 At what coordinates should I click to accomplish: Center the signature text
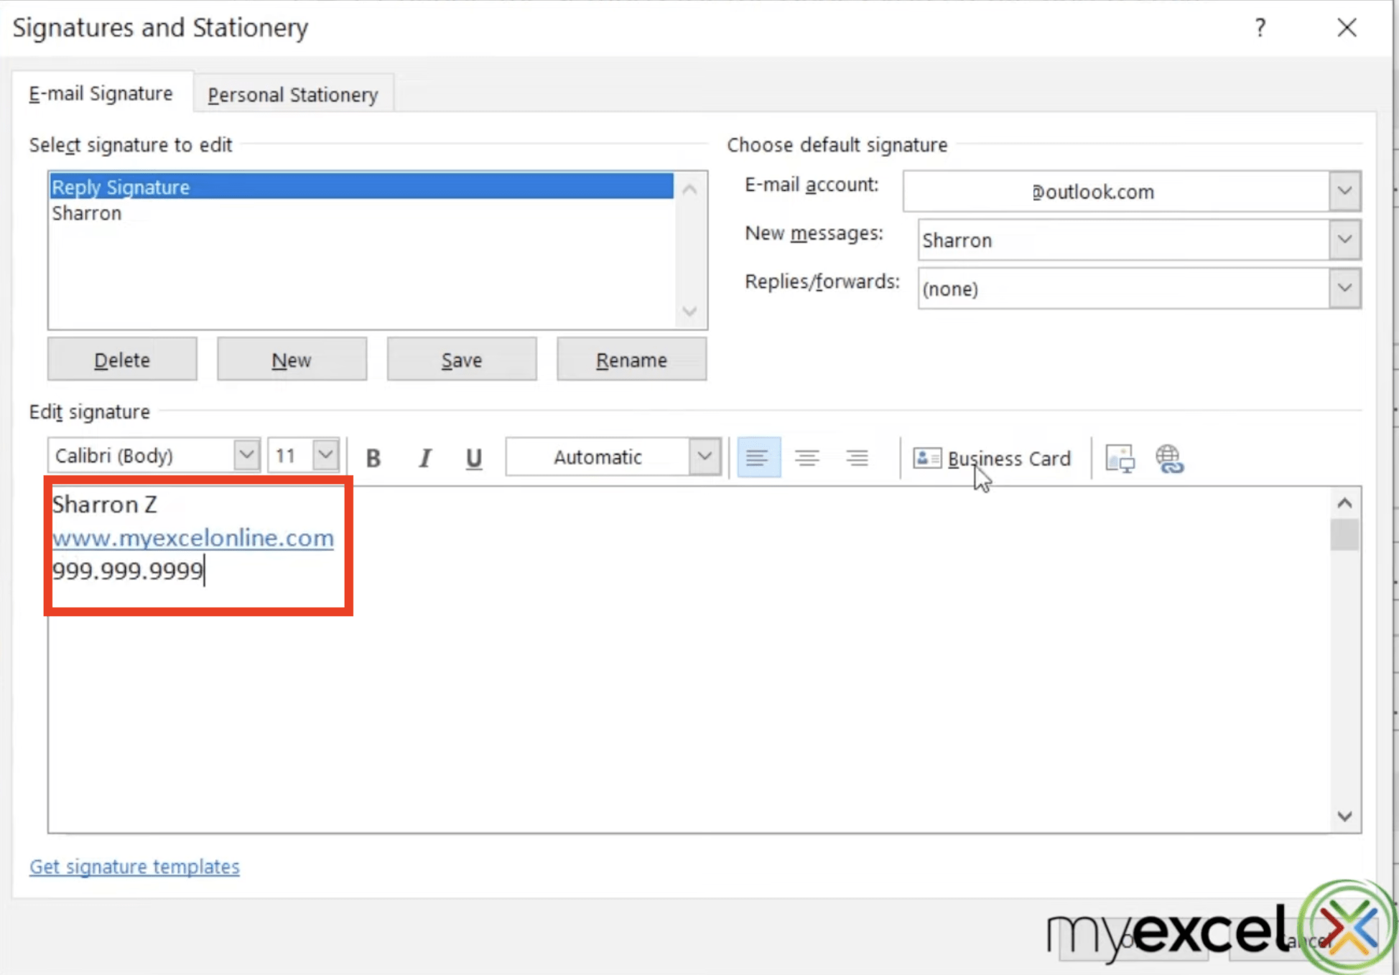[x=807, y=457]
